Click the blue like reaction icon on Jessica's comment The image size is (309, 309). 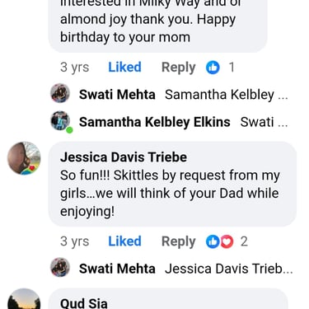click(213, 241)
